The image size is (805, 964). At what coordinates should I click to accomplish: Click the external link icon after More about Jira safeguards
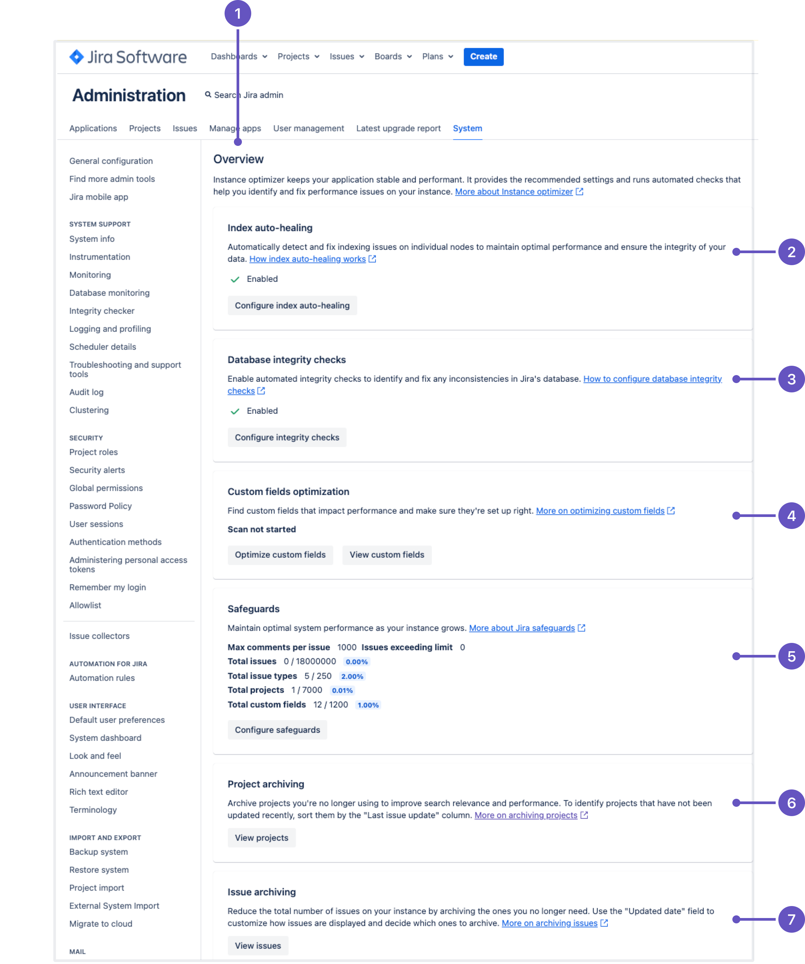[581, 628]
